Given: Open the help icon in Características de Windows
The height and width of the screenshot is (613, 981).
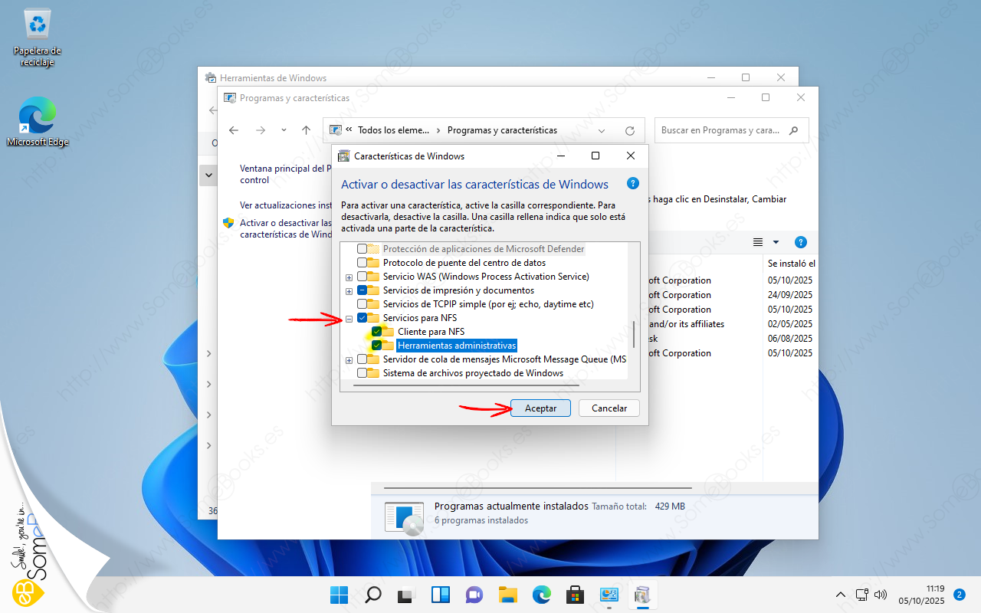Looking at the screenshot, I should [632, 184].
